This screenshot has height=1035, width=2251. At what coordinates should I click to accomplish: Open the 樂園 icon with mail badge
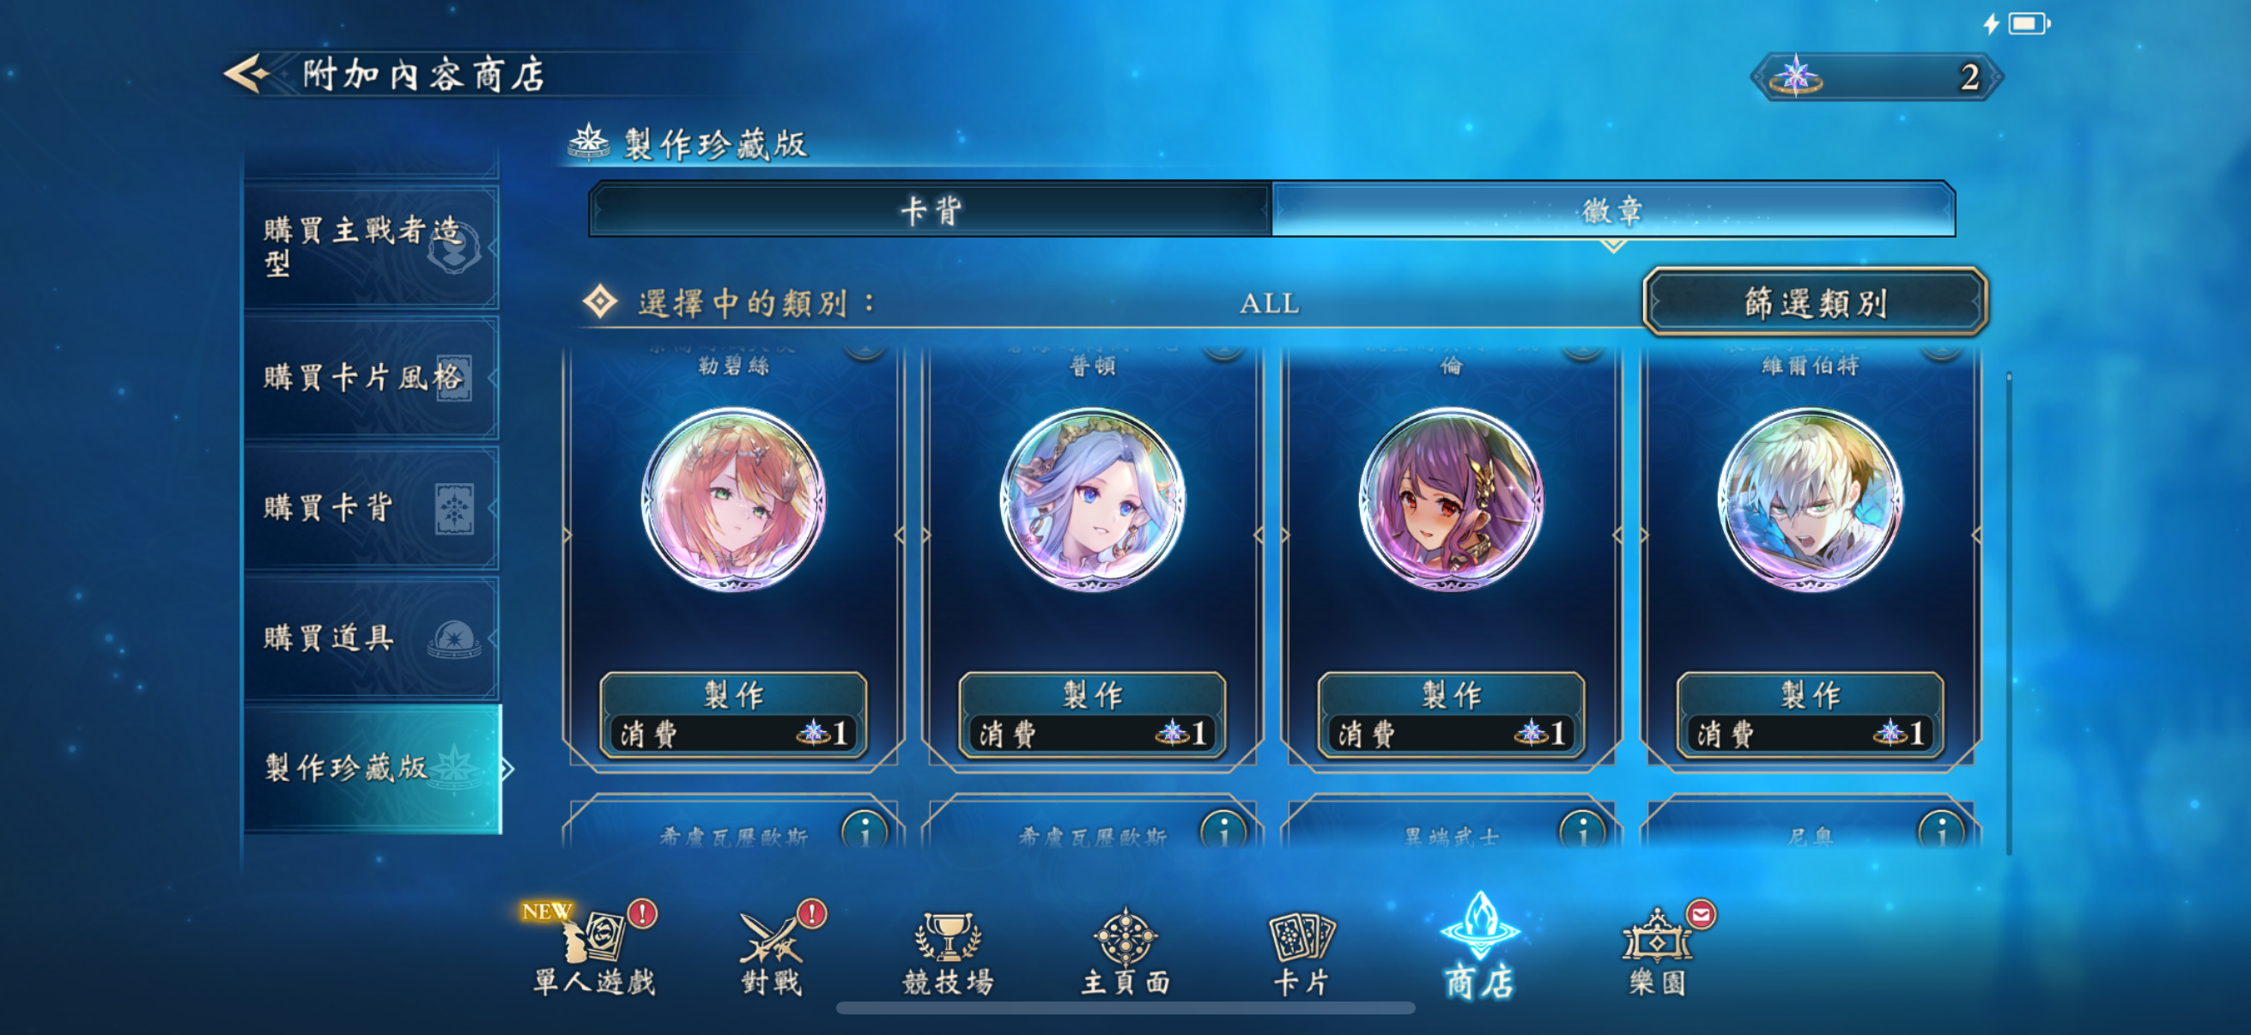pyautogui.click(x=1657, y=952)
